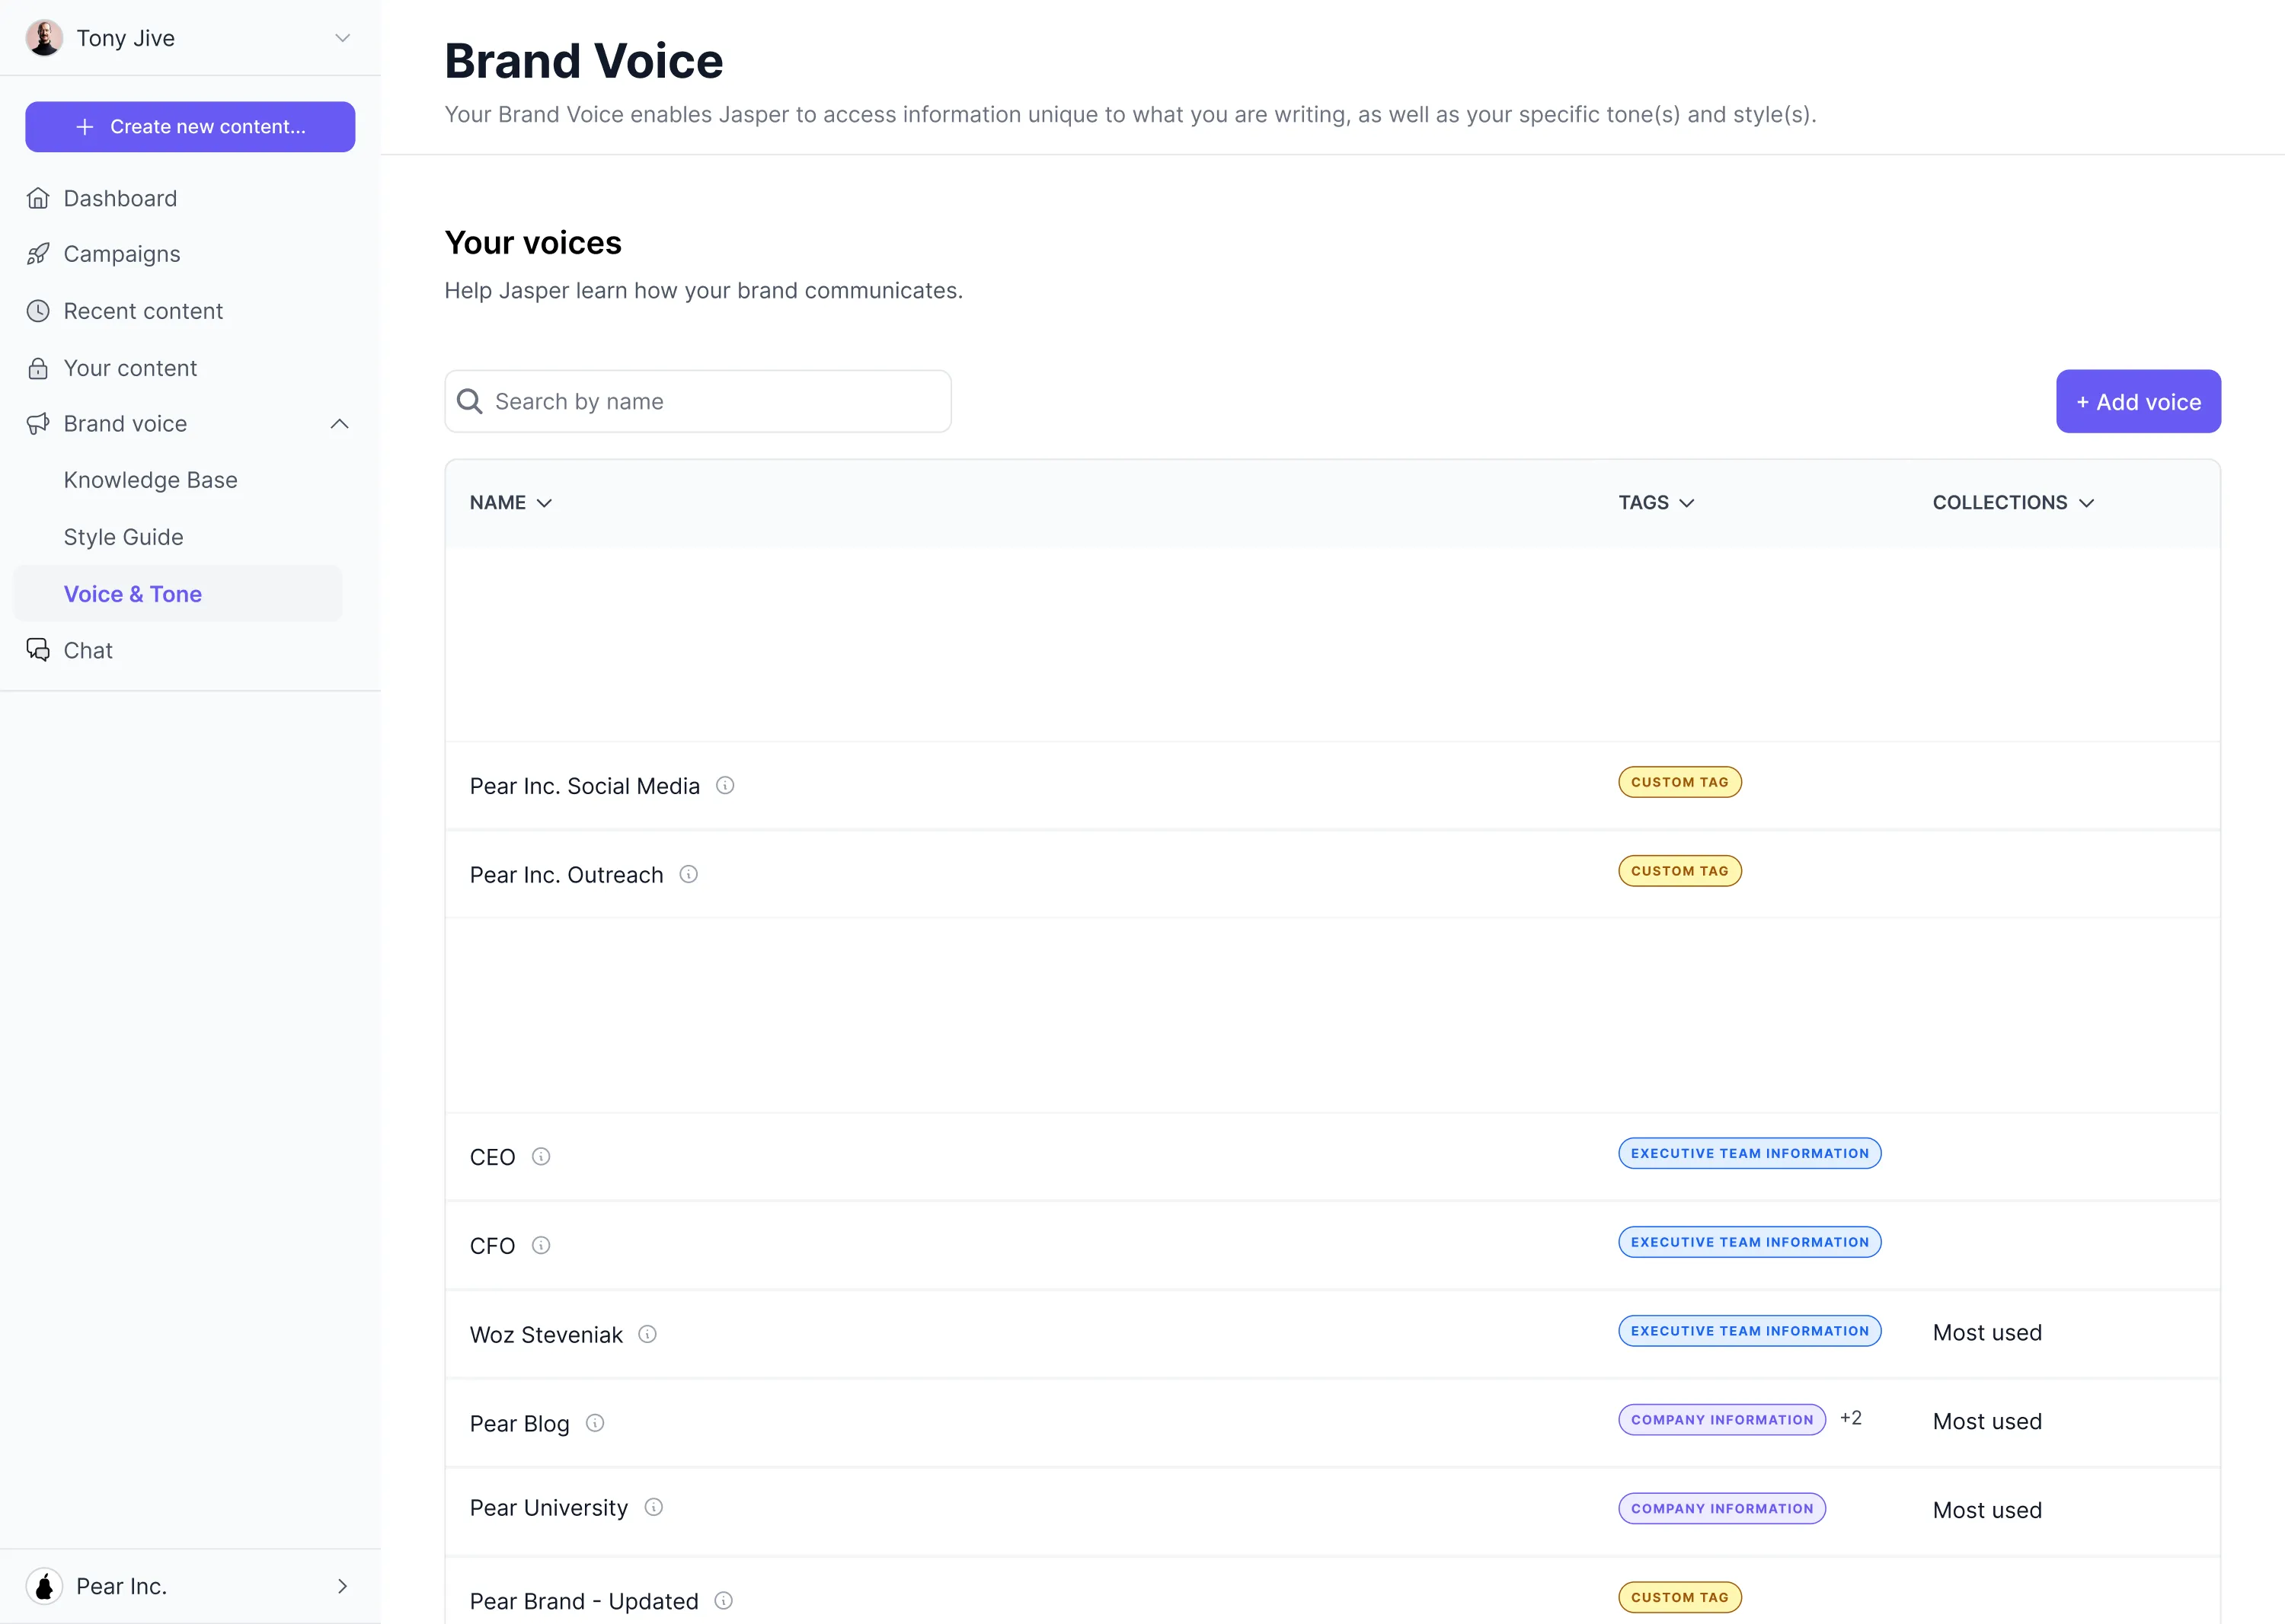Open the Style Guide menu item

123,537
